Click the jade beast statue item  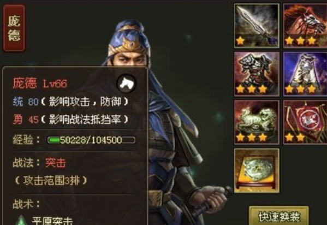[x=257, y=122]
